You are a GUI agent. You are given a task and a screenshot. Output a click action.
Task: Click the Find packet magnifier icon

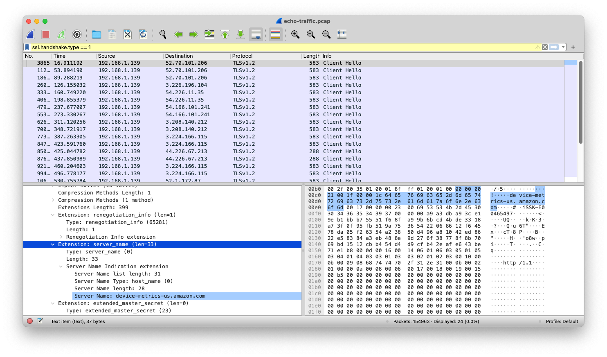pyautogui.click(x=163, y=35)
